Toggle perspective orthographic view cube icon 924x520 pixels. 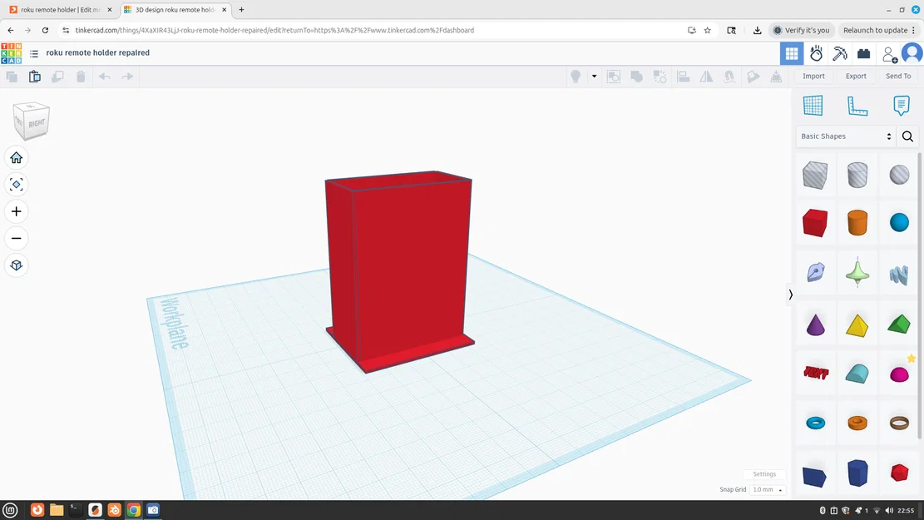click(x=17, y=265)
